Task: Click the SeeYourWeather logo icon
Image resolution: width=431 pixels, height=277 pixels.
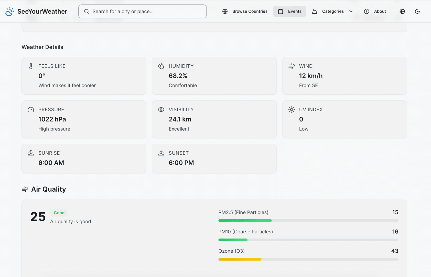Action: point(9,11)
